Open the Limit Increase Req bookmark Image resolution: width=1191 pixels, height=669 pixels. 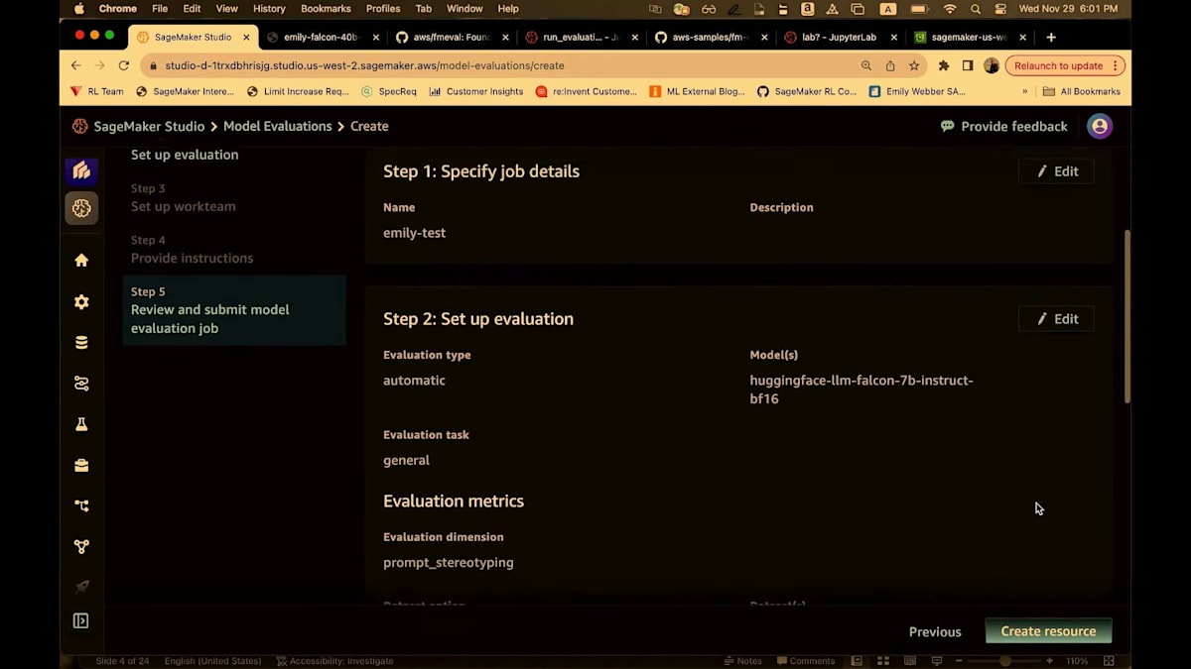pyautogui.click(x=297, y=91)
